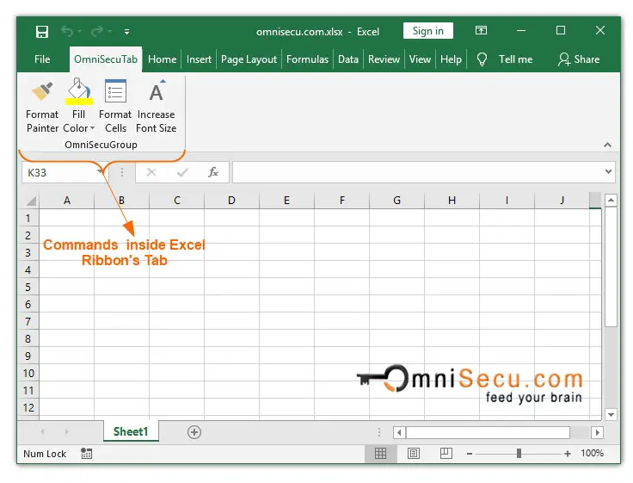Open the Format Cells command

click(x=115, y=106)
